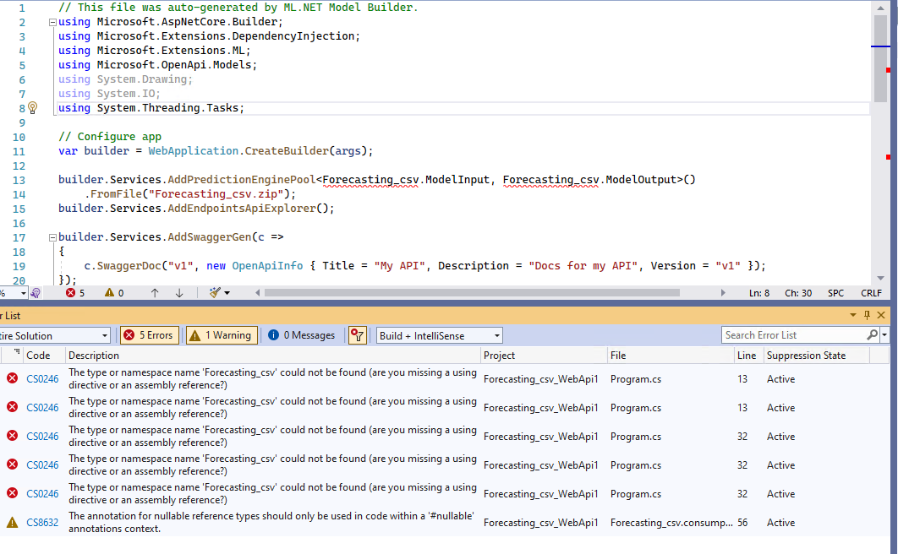Click the warning triangle icon of CS8632 row
Image resolution: width=898 pixels, height=554 pixels.
(12, 522)
